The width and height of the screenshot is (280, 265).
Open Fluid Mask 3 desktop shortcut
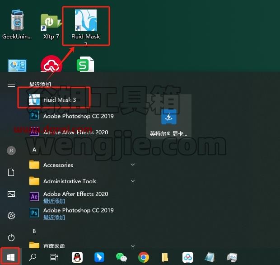point(86,26)
